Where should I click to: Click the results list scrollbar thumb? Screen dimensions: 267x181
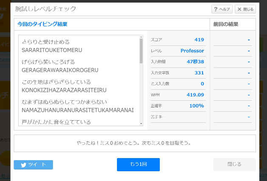click(141, 51)
